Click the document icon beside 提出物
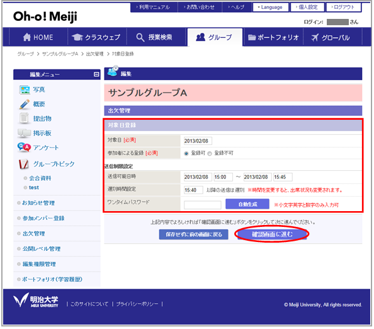 (x=24, y=118)
